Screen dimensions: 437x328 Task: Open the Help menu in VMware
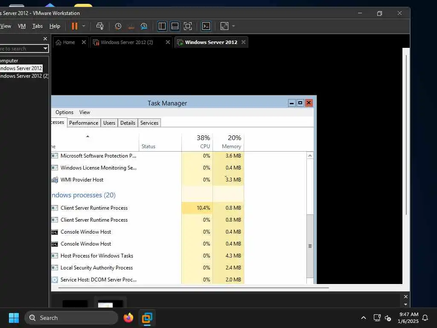click(55, 26)
